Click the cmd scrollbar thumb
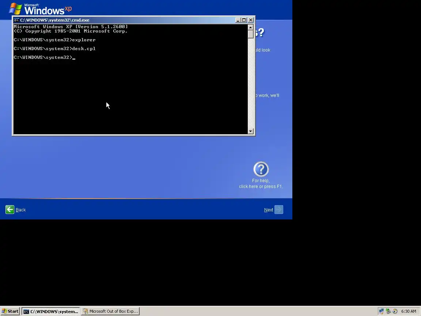Viewport: 421px width, 316px height. coord(250,34)
